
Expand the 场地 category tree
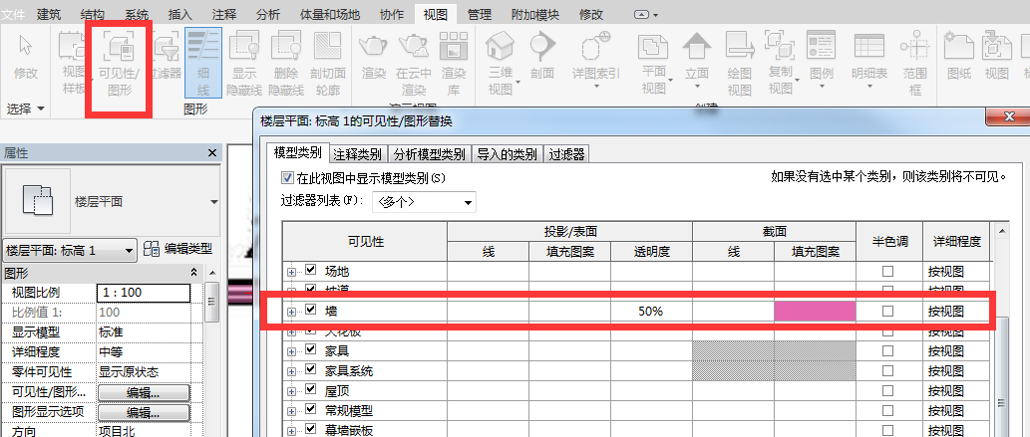point(292,272)
